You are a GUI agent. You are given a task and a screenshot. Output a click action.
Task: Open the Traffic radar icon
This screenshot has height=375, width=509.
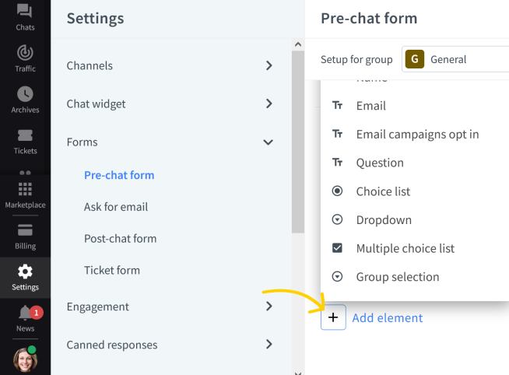[x=25, y=53]
